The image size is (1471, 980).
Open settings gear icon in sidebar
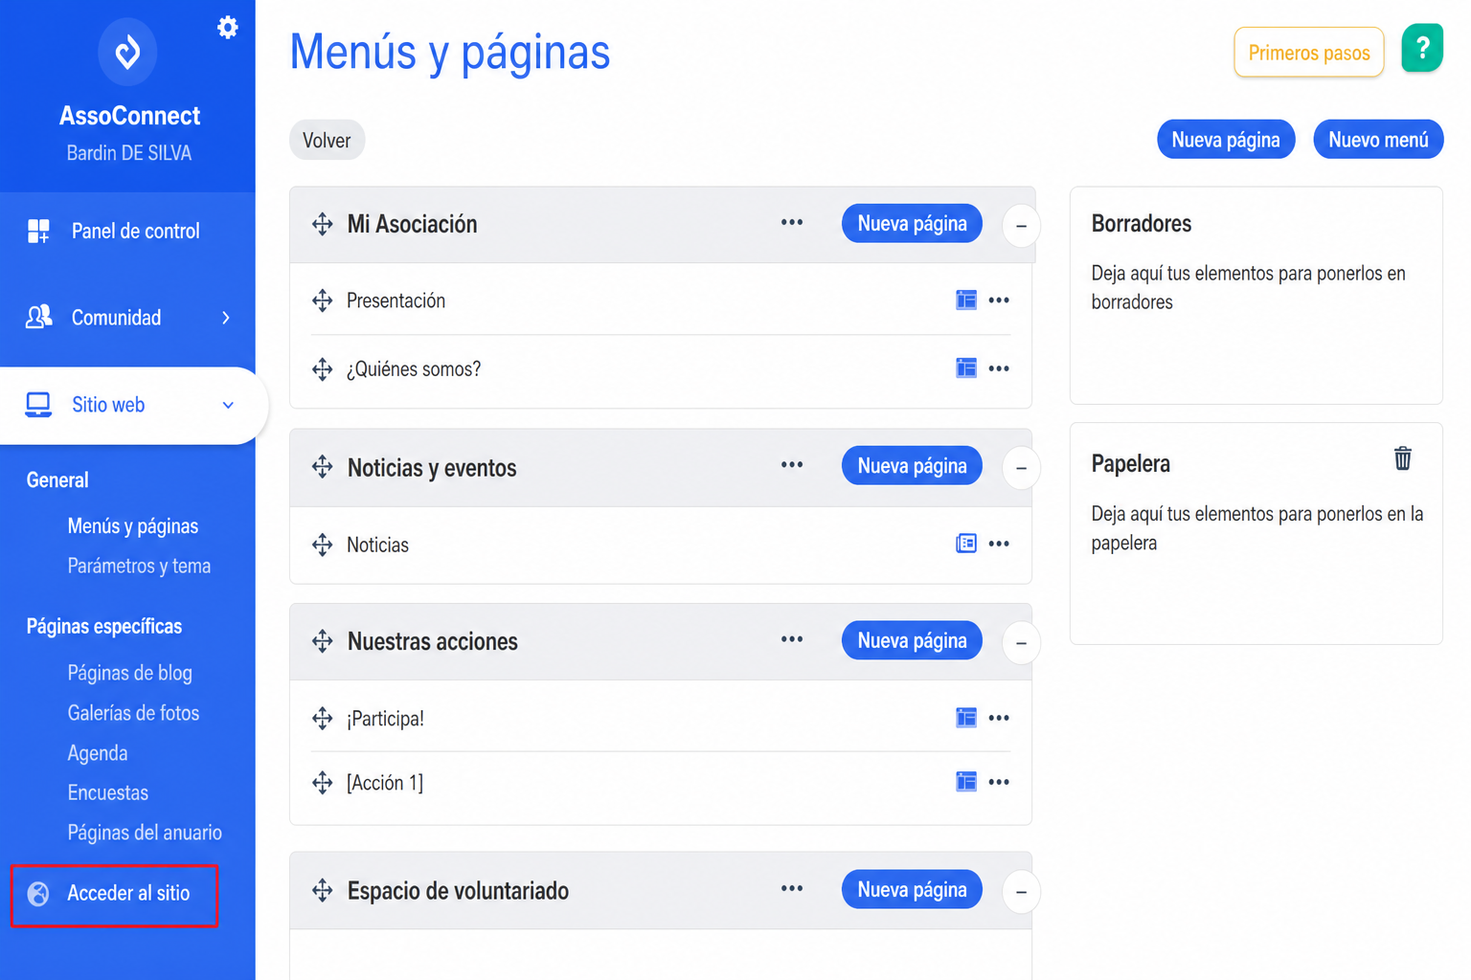pos(228,27)
